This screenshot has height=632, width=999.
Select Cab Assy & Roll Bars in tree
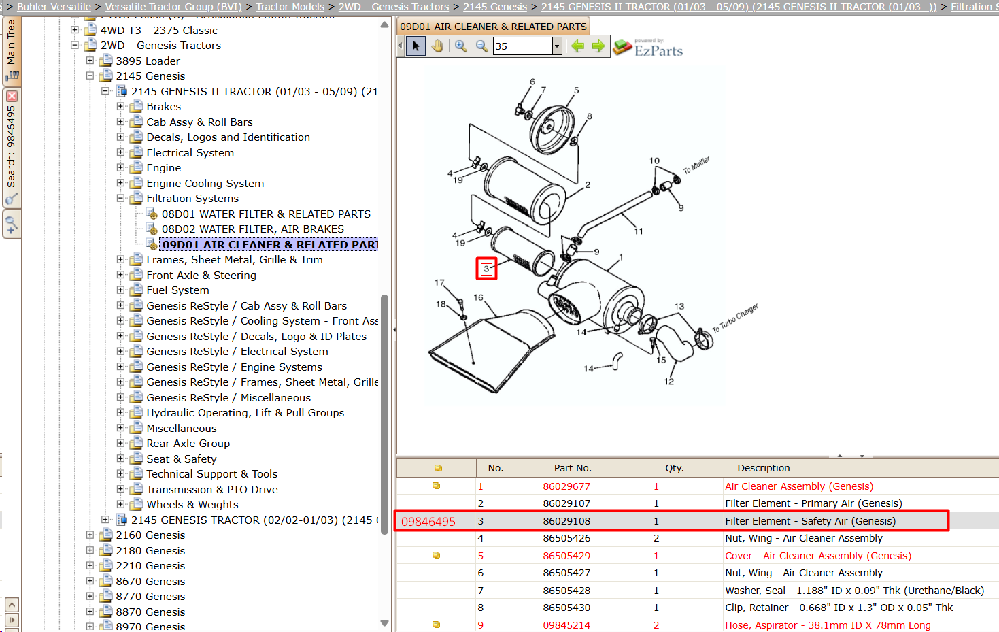tap(199, 122)
